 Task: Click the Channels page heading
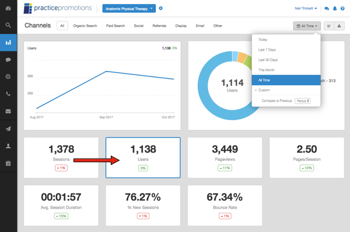click(37, 26)
